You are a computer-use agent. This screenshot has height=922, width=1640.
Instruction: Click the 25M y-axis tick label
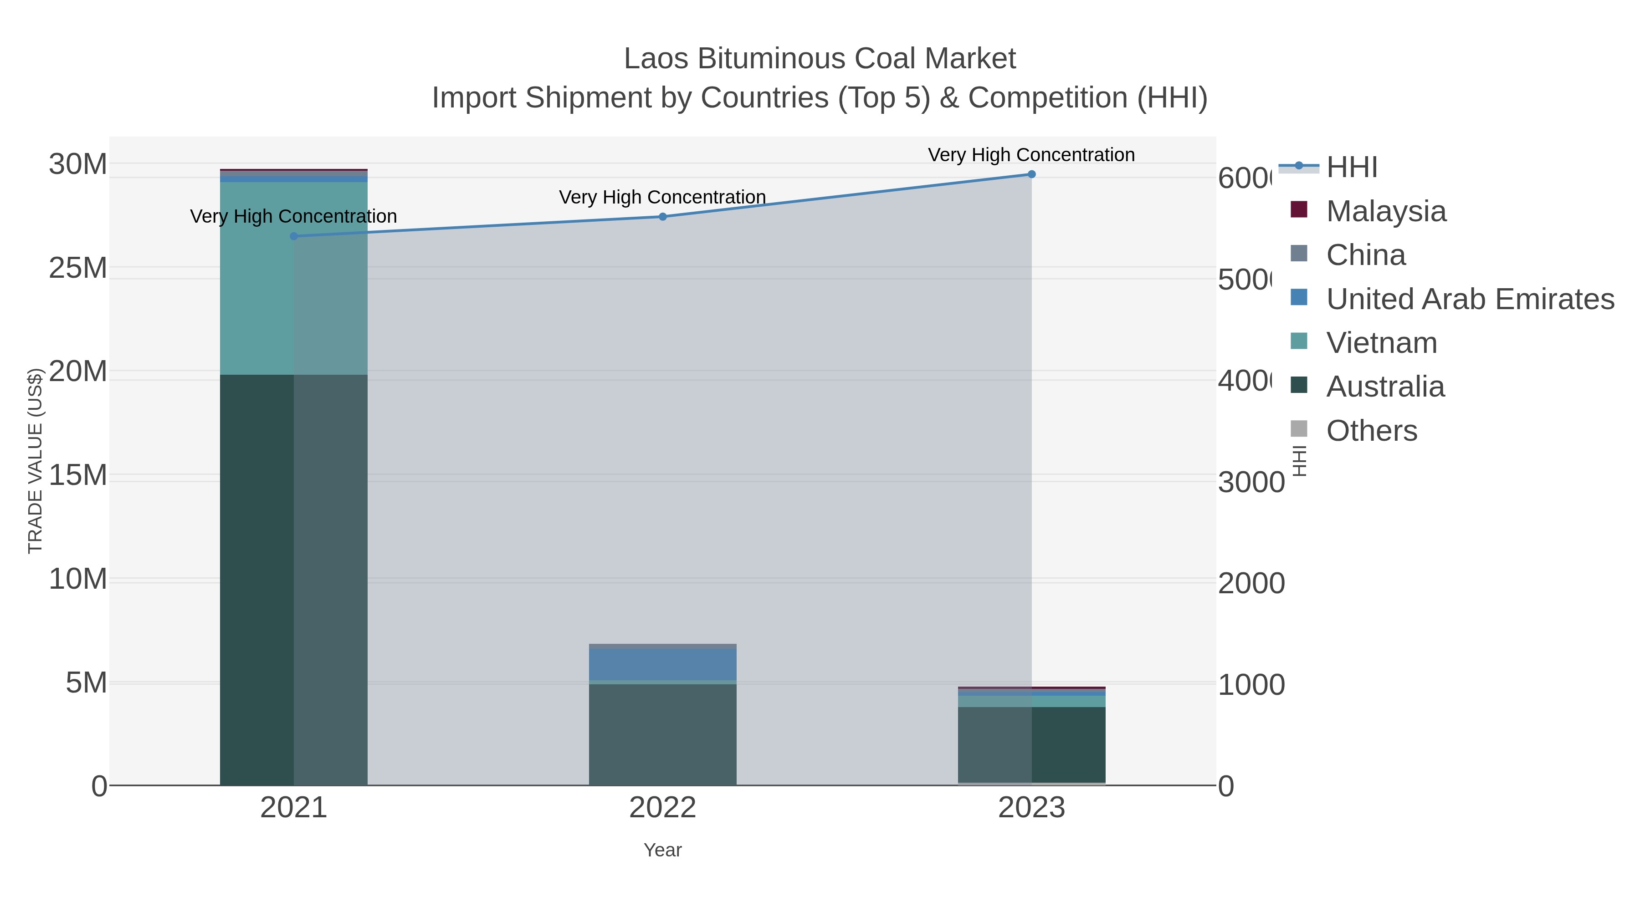77,268
